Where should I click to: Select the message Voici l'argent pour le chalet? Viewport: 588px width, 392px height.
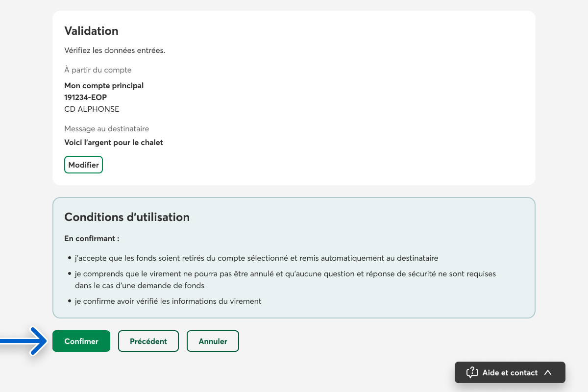tap(113, 143)
